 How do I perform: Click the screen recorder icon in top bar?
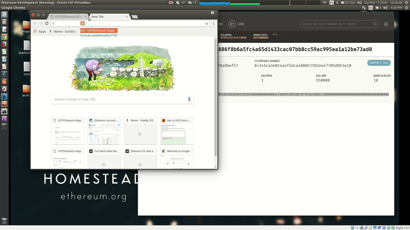[171, 3]
